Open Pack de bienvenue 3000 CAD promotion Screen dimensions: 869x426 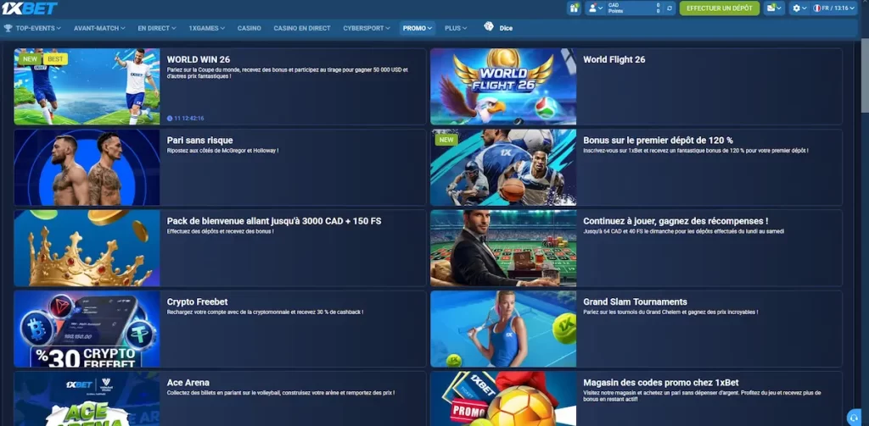(x=274, y=221)
